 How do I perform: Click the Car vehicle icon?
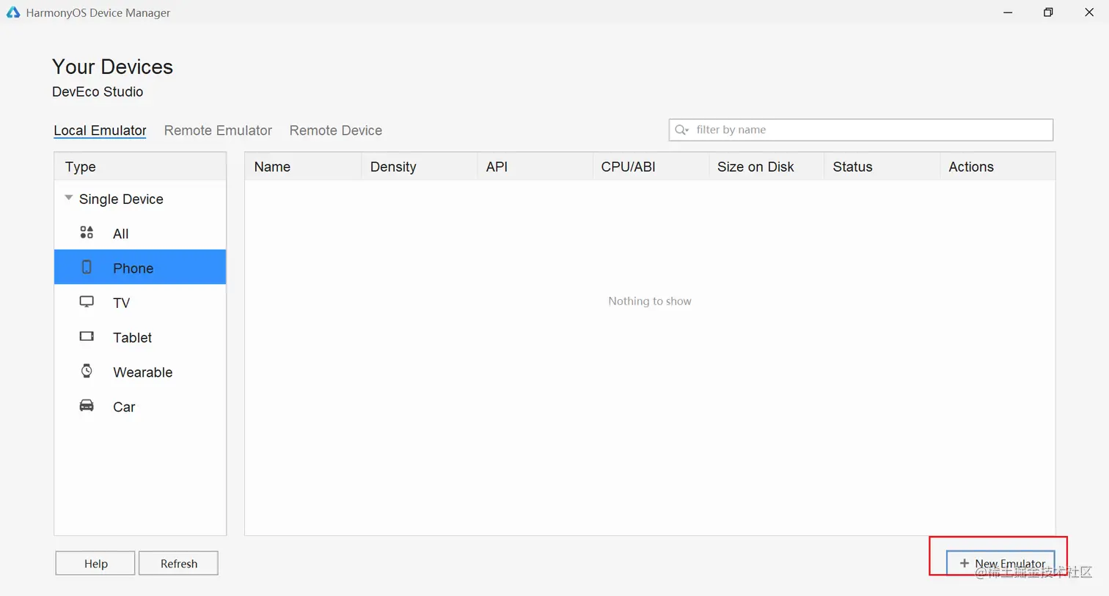coord(87,405)
